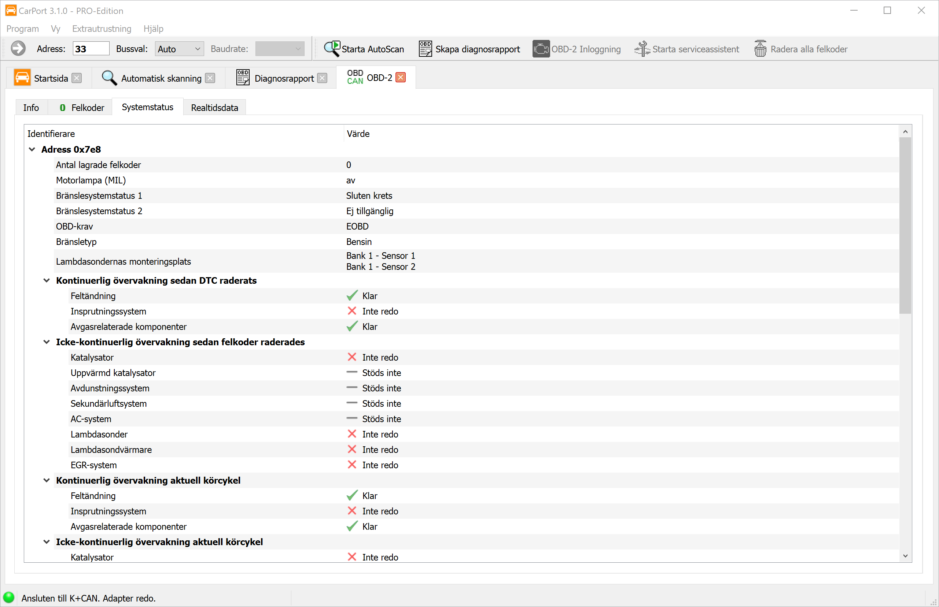Click the green arrow connect icon
The image size is (939, 607).
click(x=18, y=49)
